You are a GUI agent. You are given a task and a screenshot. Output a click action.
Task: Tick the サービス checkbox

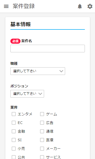pos(42,157)
